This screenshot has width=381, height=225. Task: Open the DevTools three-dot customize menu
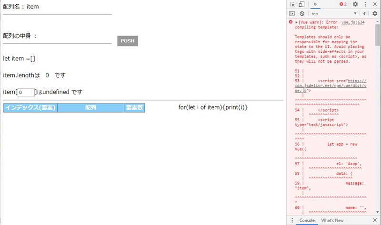coord(365,4)
